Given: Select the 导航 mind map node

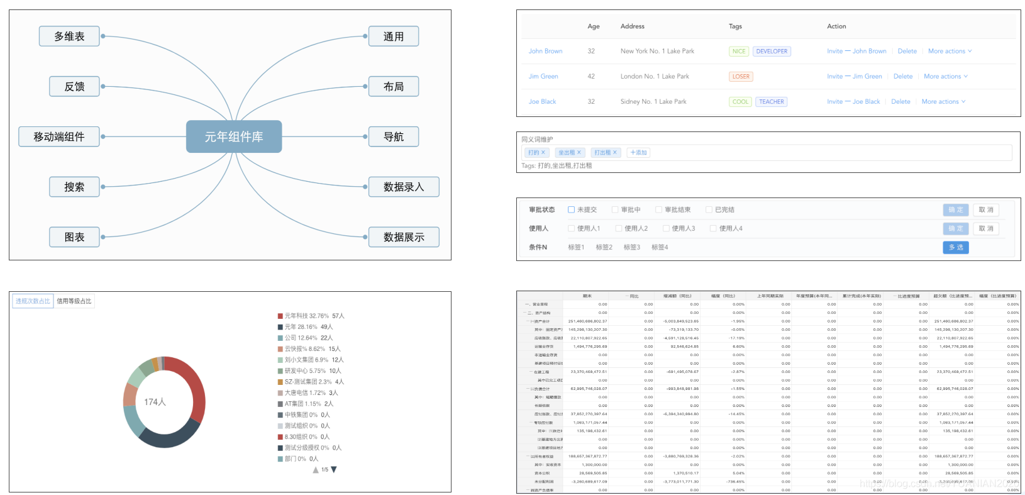Looking at the screenshot, I should pos(394,137).
